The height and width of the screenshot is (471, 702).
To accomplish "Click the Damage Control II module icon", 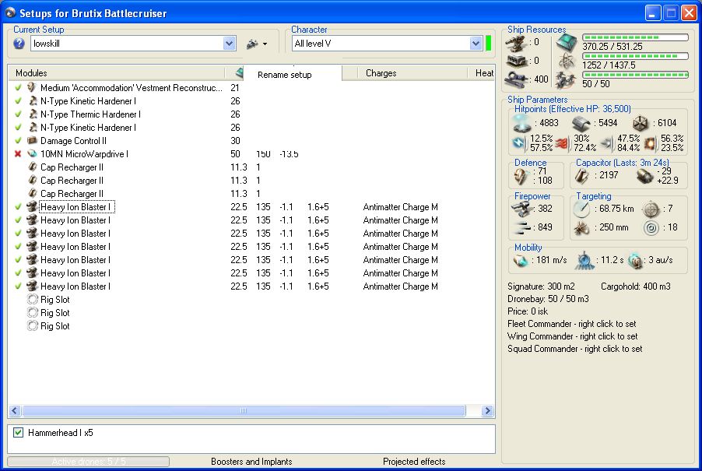I will point(33,141).
